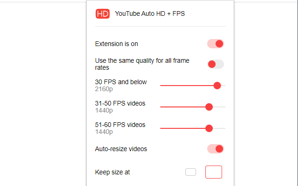Image resolution: width=298 pixels, height=186 pixels.
Task: Click the 51-60 FPS videos label
Action: 120,125
